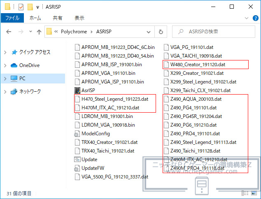Select Z490_PG4SR_191204.dat file

coord(193,116)
